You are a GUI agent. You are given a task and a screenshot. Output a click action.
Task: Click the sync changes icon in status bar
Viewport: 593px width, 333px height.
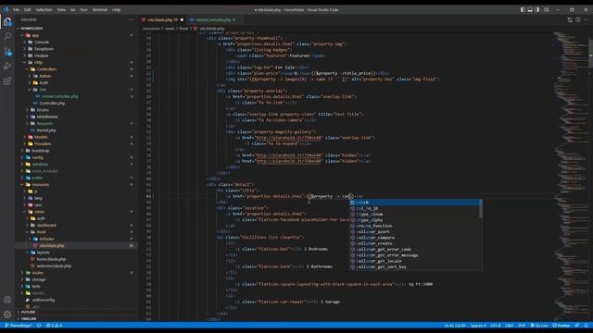[x=39, y=326]
